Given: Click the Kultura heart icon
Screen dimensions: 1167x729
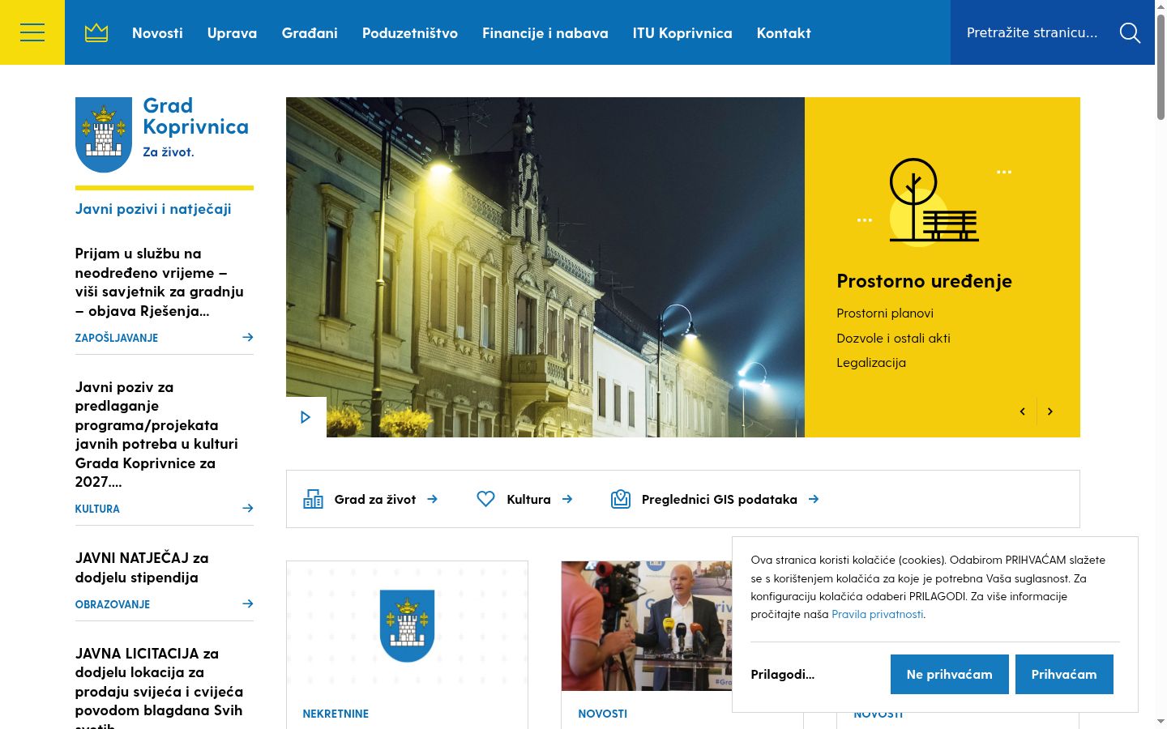Looking at the screenshot, I should point(485,499).
